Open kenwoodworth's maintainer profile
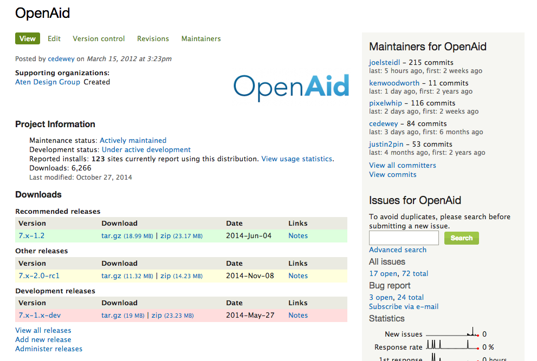The width and height of the screenshot is (537, 361). (x=394, y=83)
